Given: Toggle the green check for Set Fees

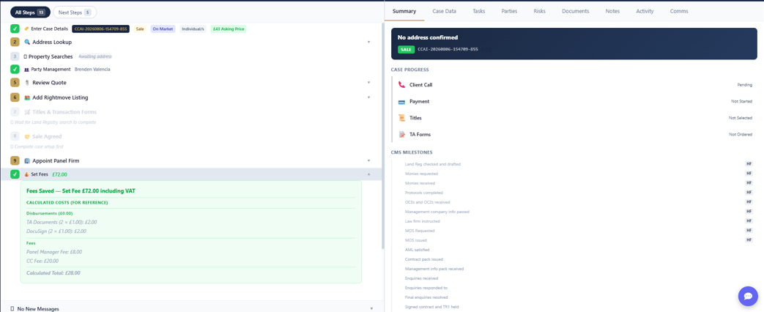Looking at the screenshot, I should click(x=15, y=174).
